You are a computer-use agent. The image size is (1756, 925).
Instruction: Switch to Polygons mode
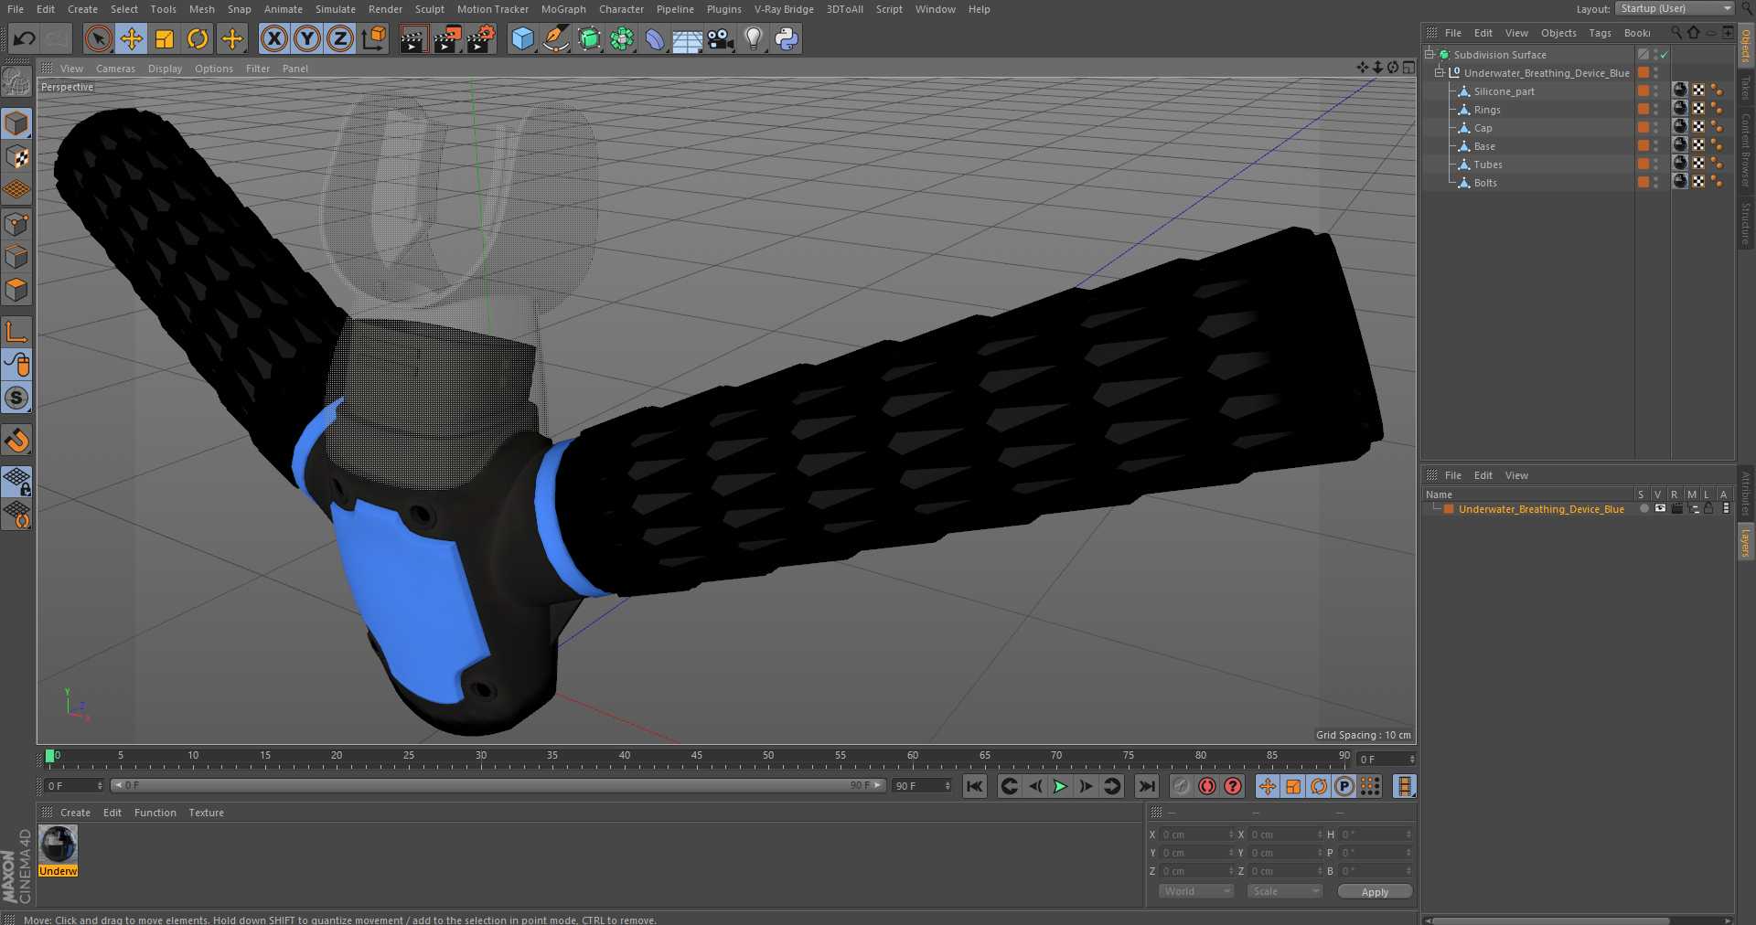point(16,290)
